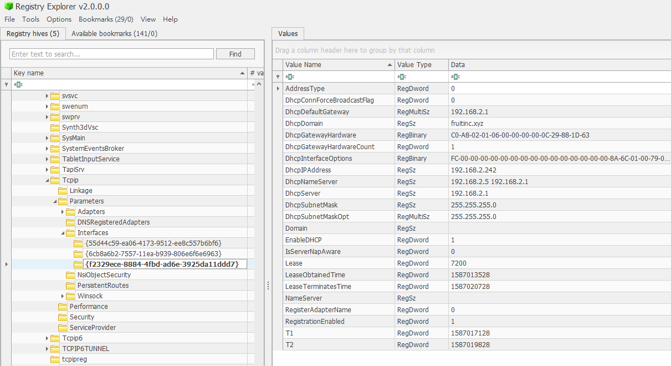671x366 pixels.
Task: Expand the SysMain tree node
Action: (47, 138)
